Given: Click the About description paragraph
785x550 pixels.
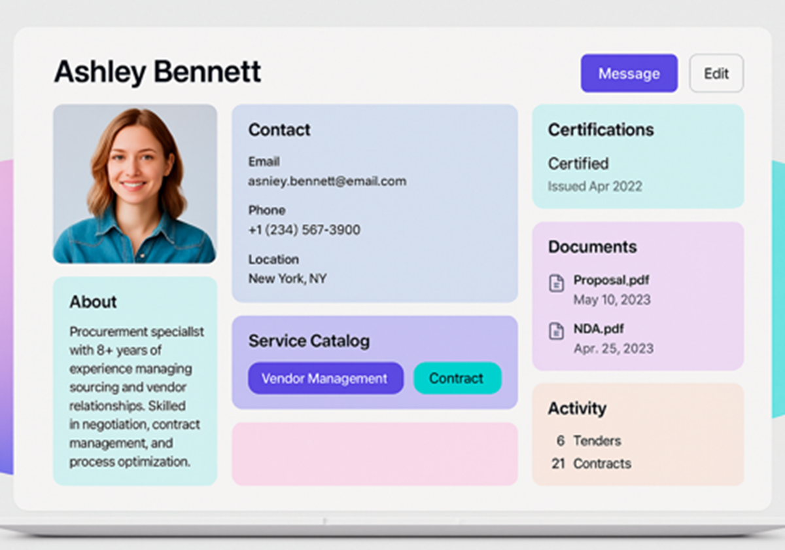Looking at the screenshot, I should [x=137, y=397].
